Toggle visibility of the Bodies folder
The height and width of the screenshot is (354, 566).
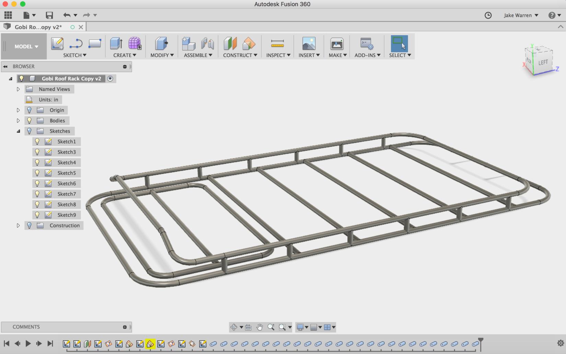click(29, 121)
